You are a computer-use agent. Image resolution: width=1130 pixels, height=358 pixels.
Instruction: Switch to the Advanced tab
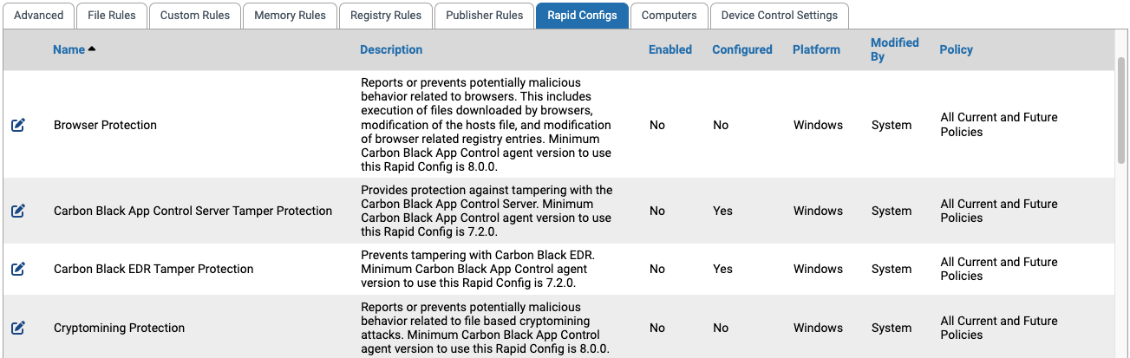[39, 15]
